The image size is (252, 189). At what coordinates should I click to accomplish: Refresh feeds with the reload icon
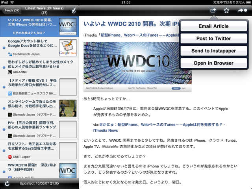[x=7, y=183]
